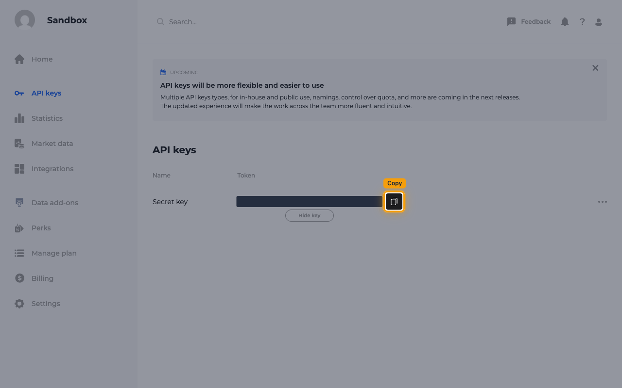The image size is (622, 388).
Task: Click the Settings gear icon
Action: (19, 304)
